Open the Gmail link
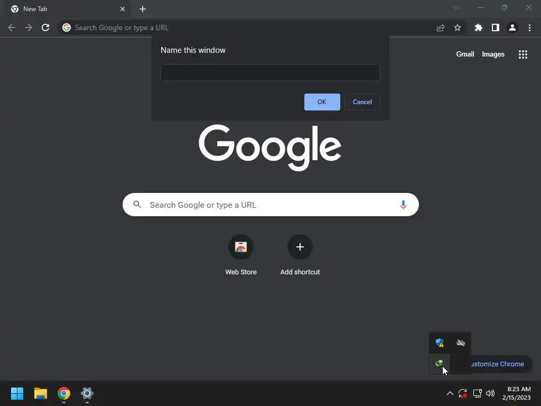Viewport: 541px width, 406px height. pyautogui.click(x=465, y=54)
